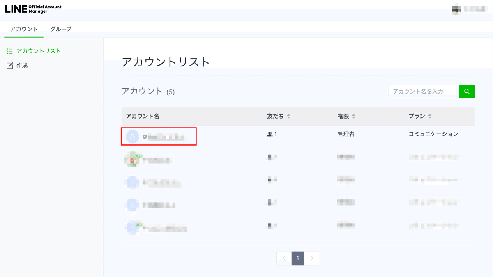Image resolution: width=493 pixels, height=277 pixels.
Task: Click page number 1 in pagination
Action: tap(297, 258)
